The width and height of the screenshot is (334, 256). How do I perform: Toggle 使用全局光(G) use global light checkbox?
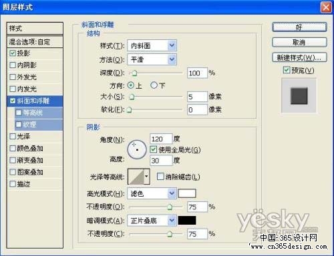tap(154, 149)
